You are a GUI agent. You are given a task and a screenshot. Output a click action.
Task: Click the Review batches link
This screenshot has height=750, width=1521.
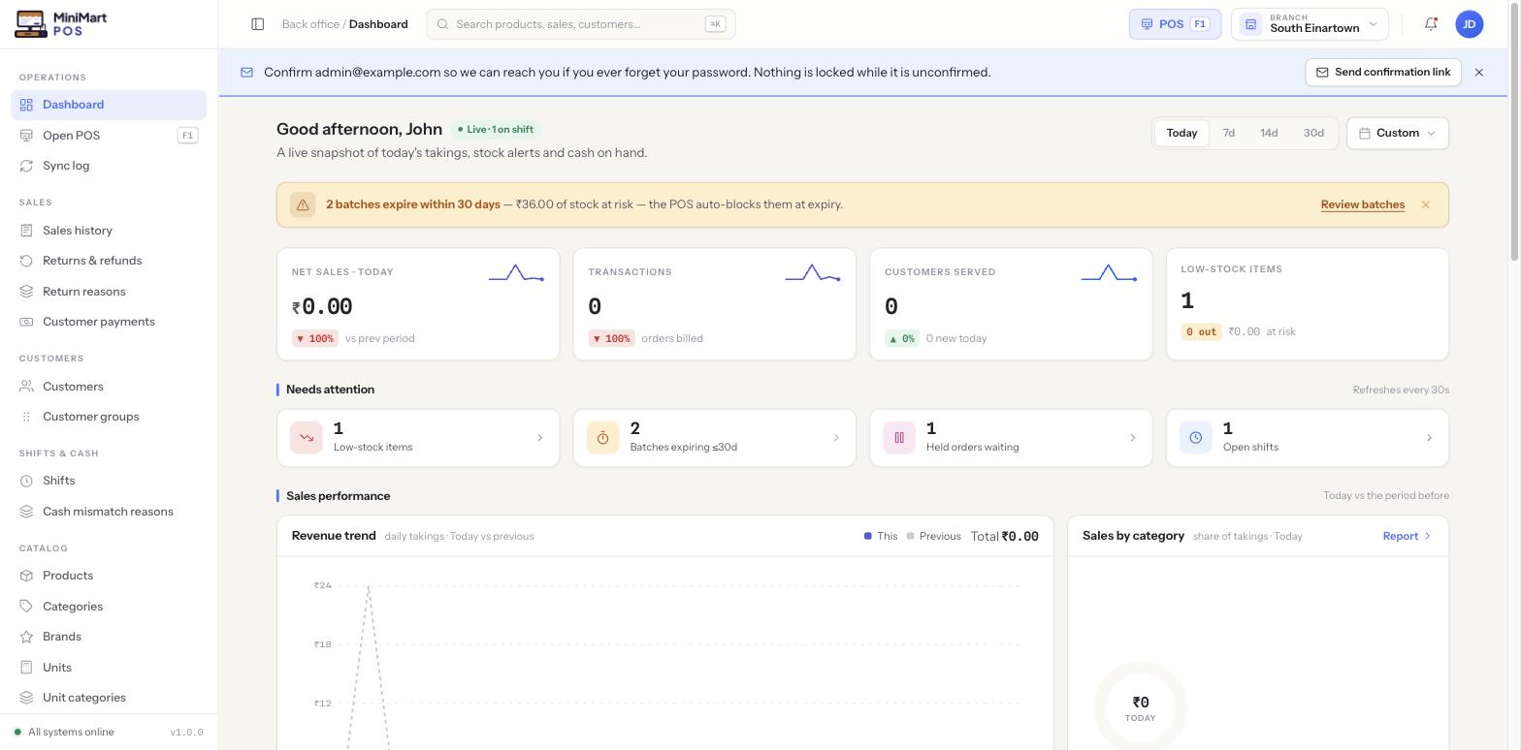[1362, 205]
